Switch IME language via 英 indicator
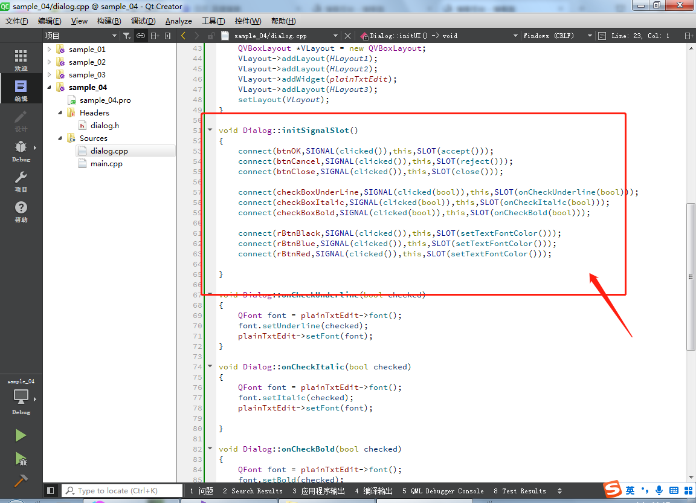The image size is (696, 503). point(630,490)
